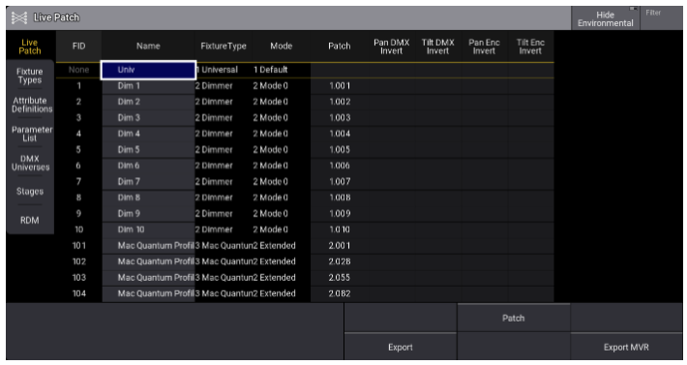
Task: Select the Univ name cell
Action: pyautogui.click(x=149, y=70)
